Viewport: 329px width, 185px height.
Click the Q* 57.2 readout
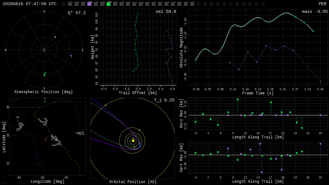point(77,13)
